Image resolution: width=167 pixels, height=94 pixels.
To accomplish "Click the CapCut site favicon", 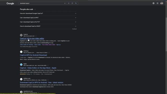I will pos(21,35).
